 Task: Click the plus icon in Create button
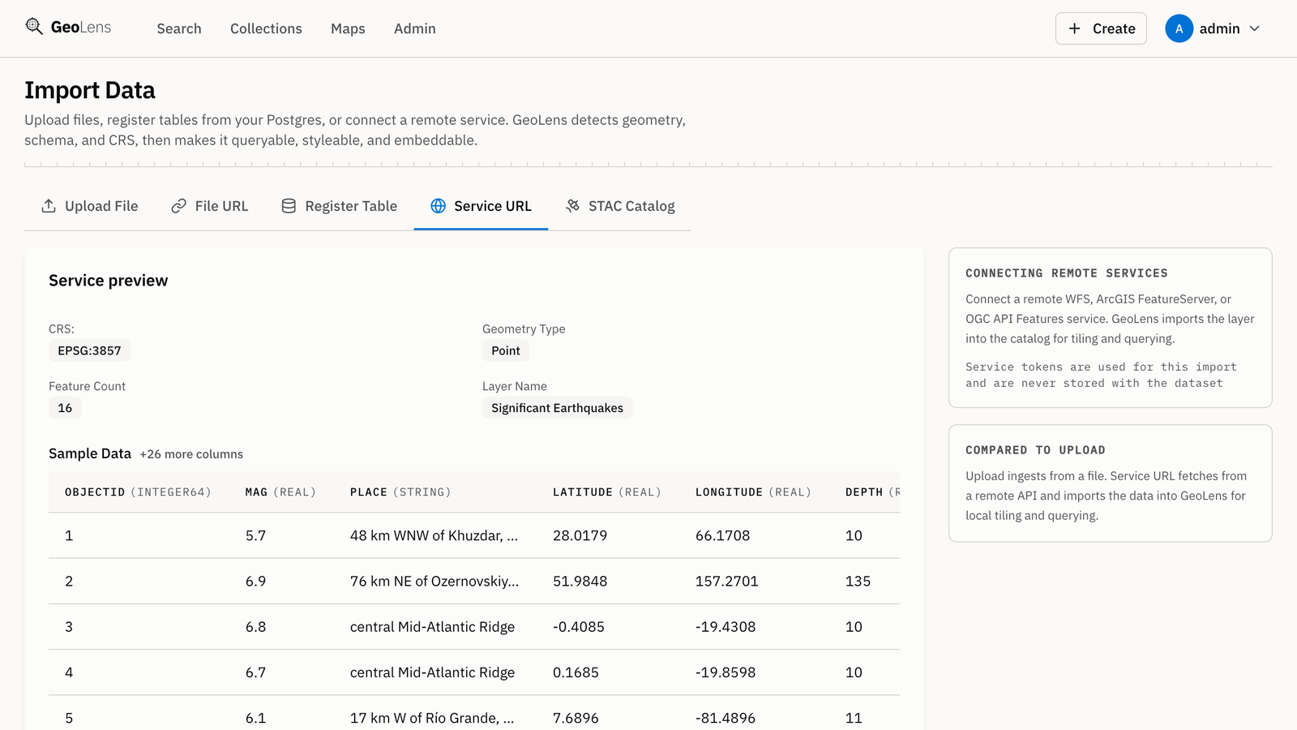pos(1075,28)
